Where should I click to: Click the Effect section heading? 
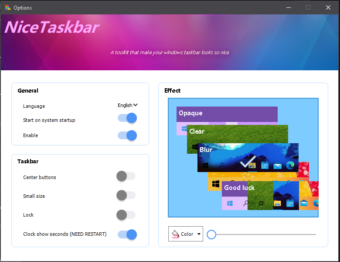(x=172, y=90)
